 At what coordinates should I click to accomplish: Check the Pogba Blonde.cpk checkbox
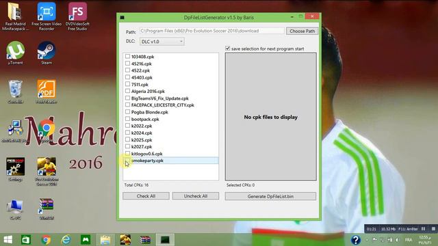tap(127, 112)
